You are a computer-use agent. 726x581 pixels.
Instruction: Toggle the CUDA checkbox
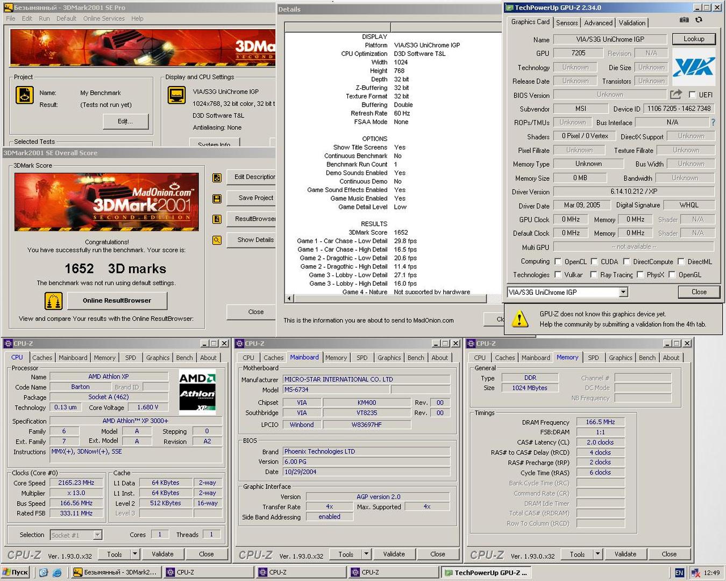[594, 261]
